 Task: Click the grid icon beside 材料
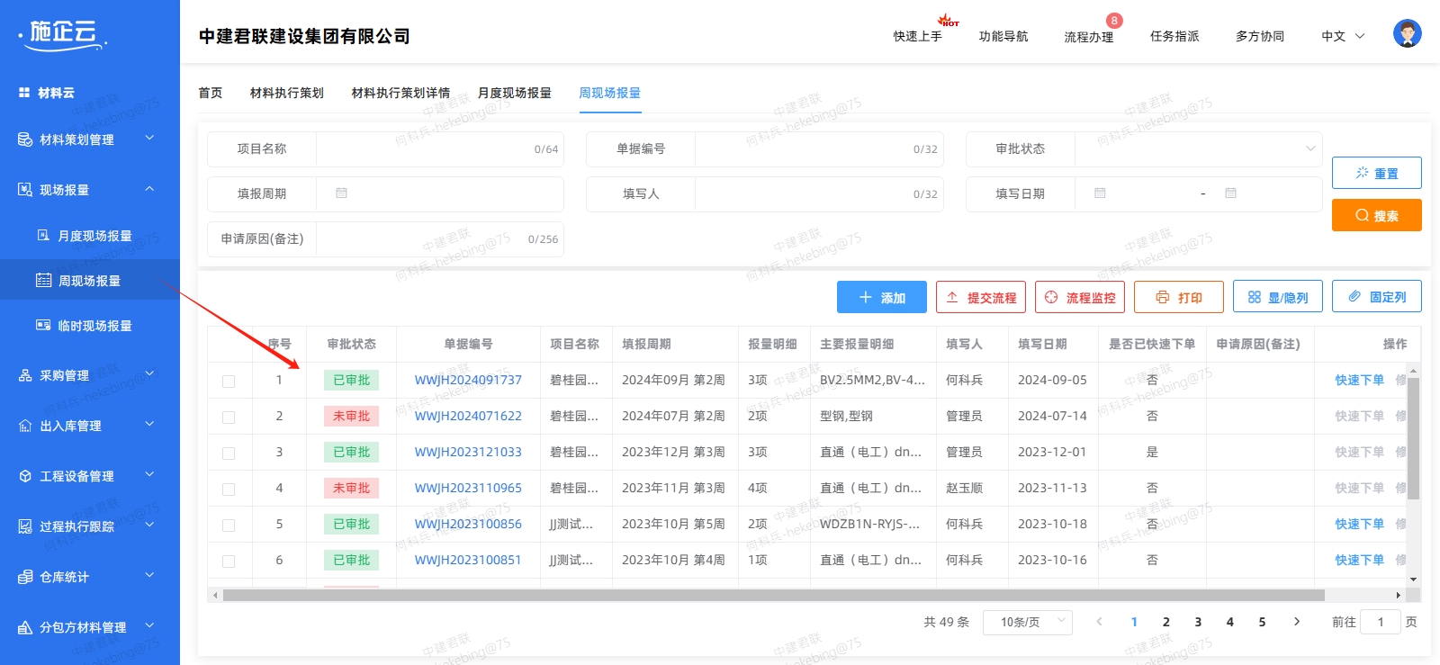pyautogui.click(x=24, y=93)
